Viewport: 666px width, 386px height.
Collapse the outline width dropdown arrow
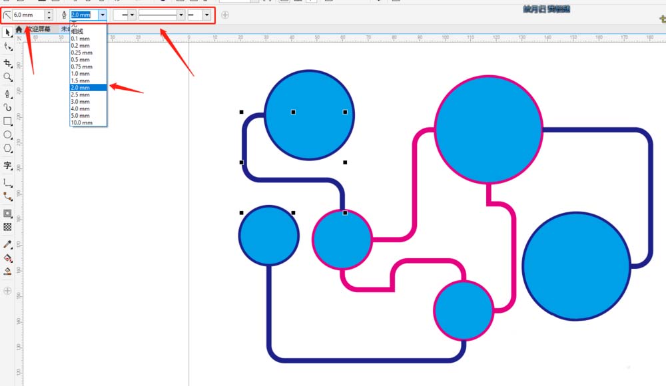point(103,15)
